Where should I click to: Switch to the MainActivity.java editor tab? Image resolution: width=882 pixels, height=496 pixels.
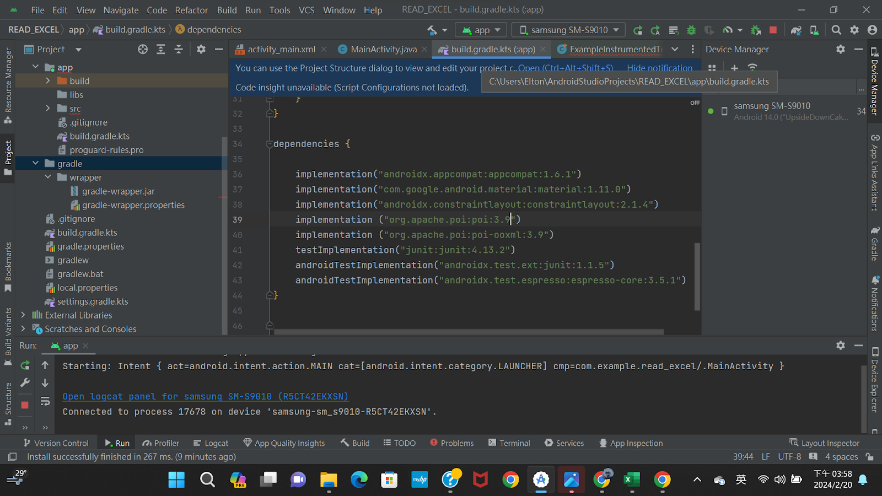[383, 50]
